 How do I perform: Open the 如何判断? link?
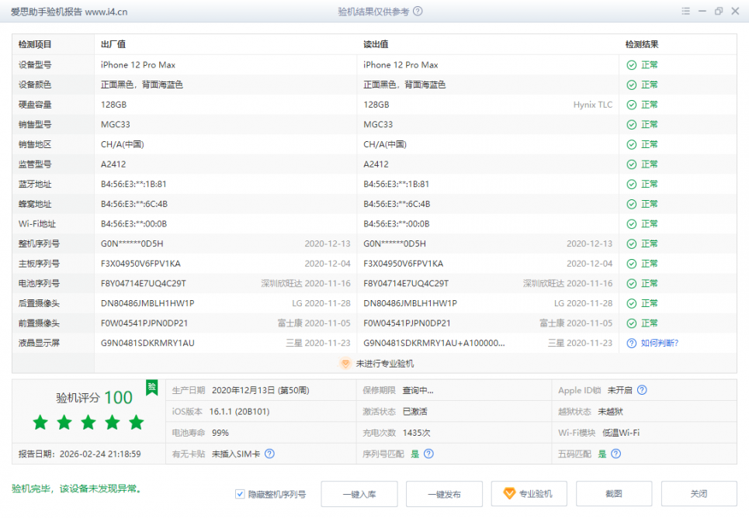(659, 343)
